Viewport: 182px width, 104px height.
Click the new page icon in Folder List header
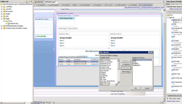coord(29,2)
